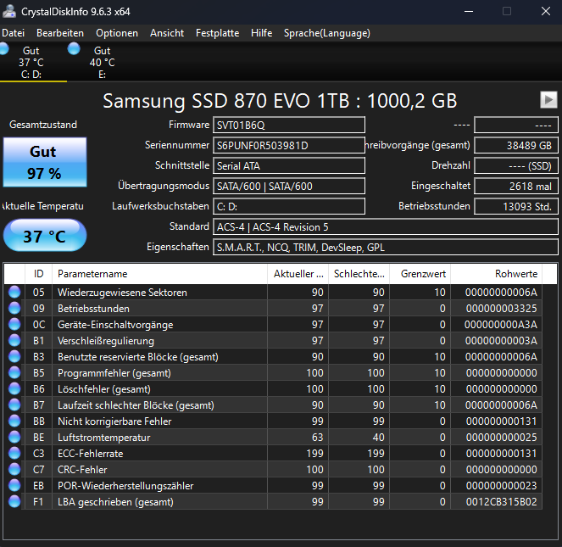Click raw value 000000000A3A
The height and width of the screenshot is (547, 562).
click(501, 324)
